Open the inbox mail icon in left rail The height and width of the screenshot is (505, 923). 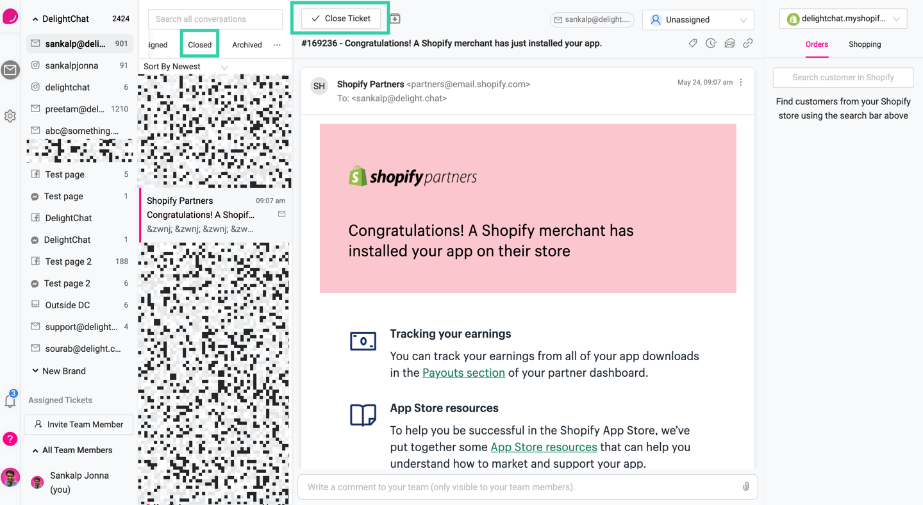pyautogui.click(x=10, y=70)
